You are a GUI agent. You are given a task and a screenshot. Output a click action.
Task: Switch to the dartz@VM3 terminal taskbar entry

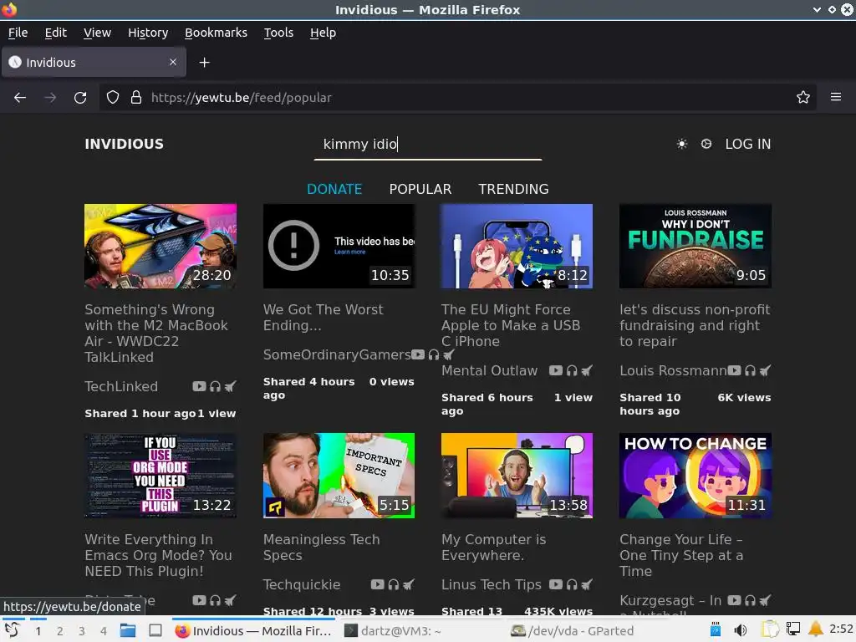coord(395,631)
